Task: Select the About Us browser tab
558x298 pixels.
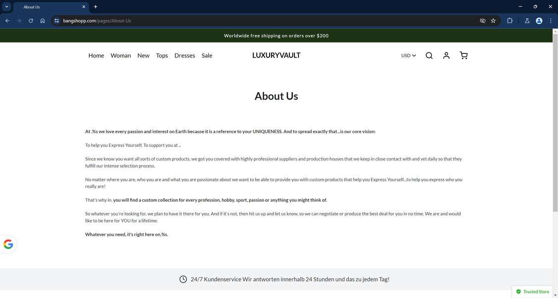Action: click(50, 7)
